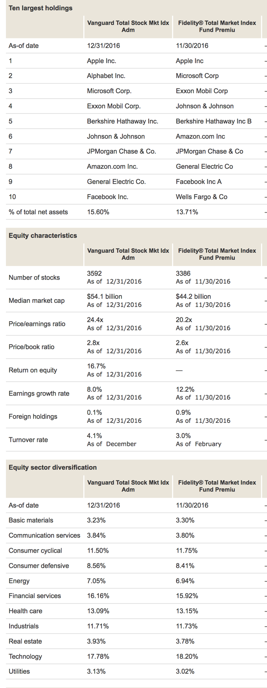
Task: Click the 3.30% basic materials value
Action: click(185, 520)
